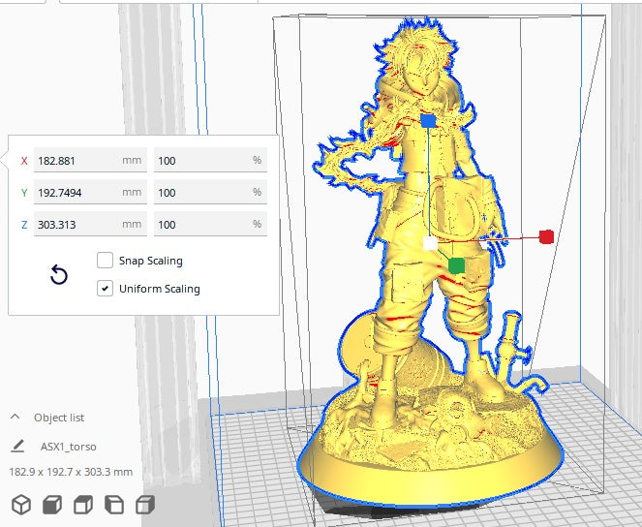Click the green Y-axis scale handle

tap(456, 264)
